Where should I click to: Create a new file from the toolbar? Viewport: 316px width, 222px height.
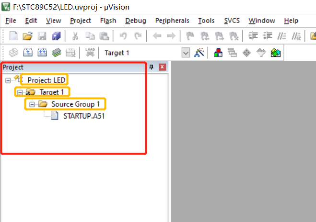coord(13,36)
